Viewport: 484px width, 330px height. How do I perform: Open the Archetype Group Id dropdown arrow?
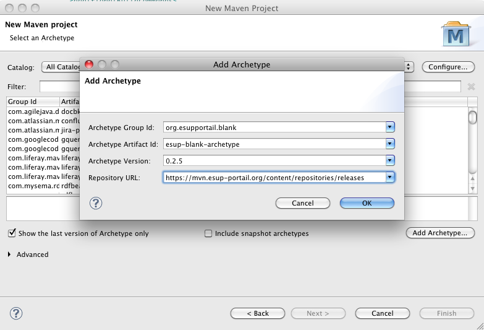pos(390,128)
